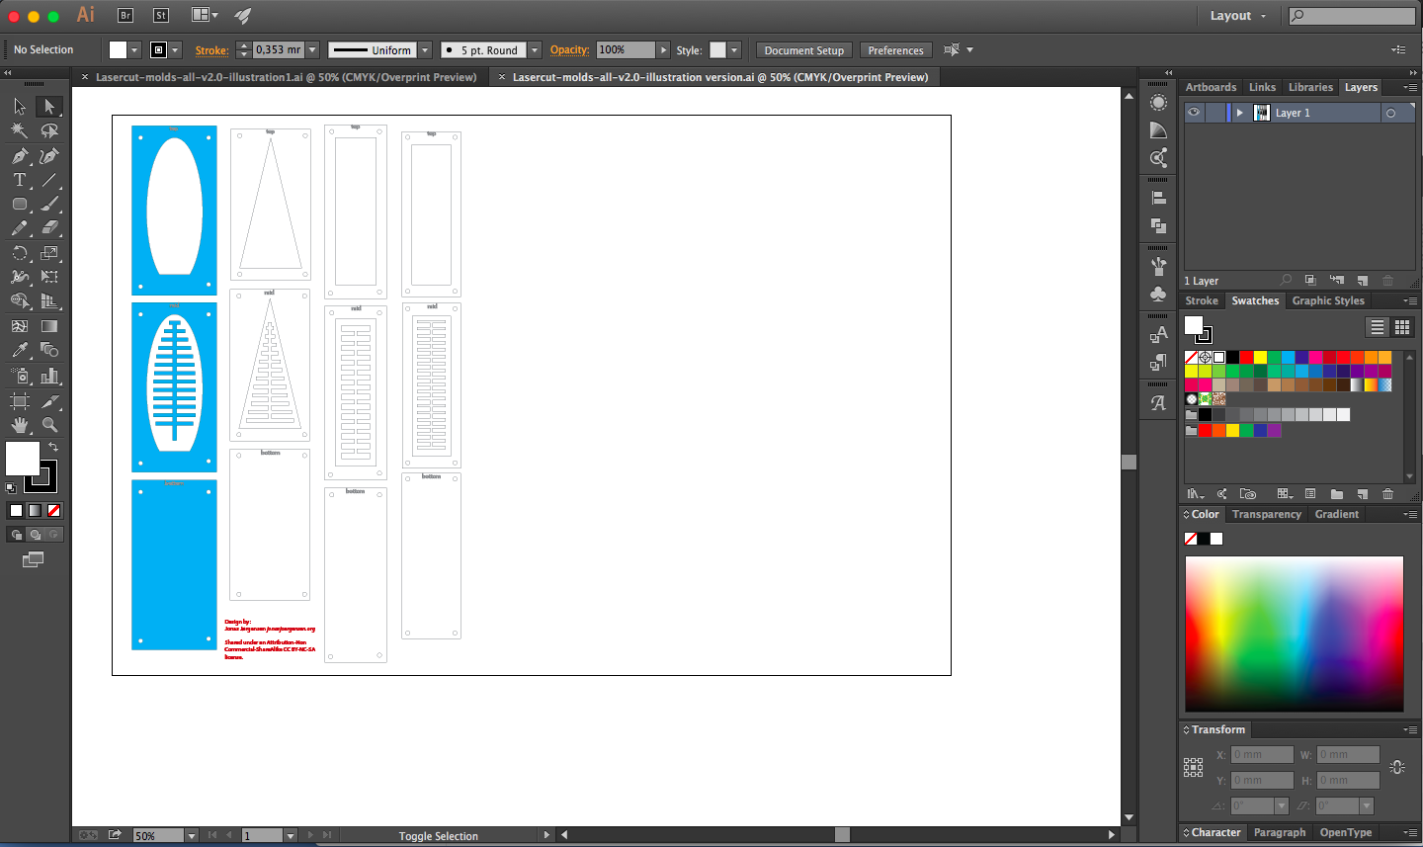Image resolution: width=1423 pixels, height=847 pixels.
Task: Select the Paintbrush tool
Action: pyautogui.click(x=49, y=205)
